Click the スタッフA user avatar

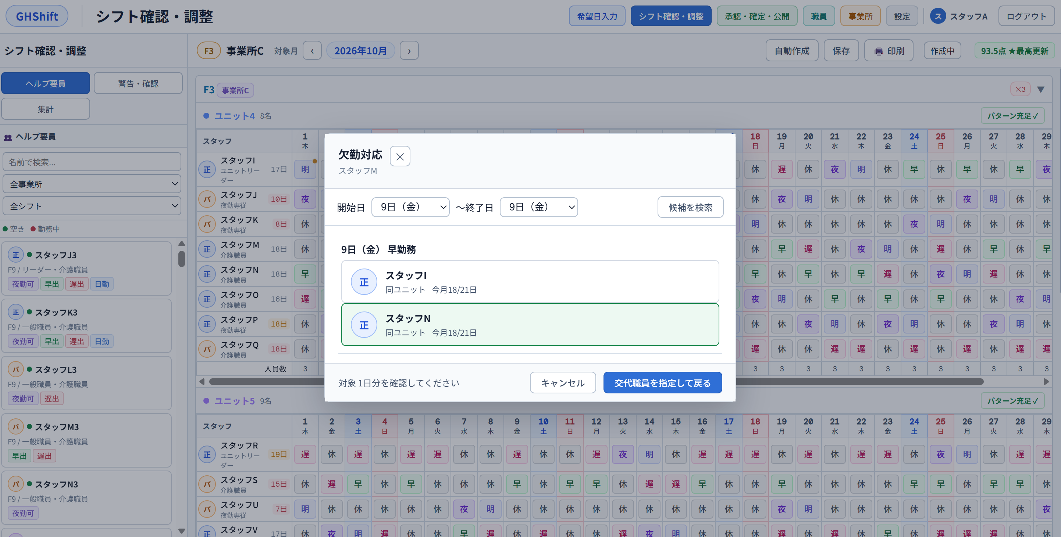point(938,17)
